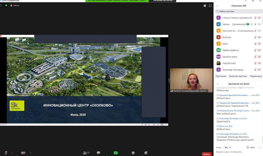Open video options caret next to camera
This screenshot has height=156, width=263.
[31, 153]
